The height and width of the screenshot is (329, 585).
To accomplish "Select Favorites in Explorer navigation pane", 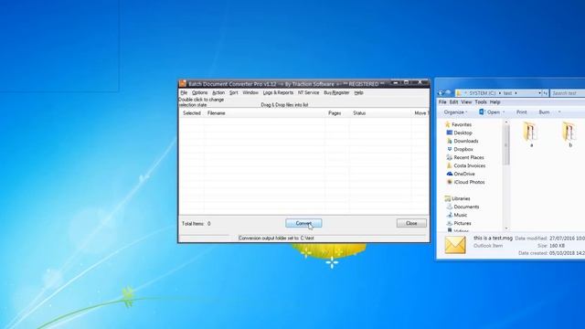I will (x=462, y=124).
